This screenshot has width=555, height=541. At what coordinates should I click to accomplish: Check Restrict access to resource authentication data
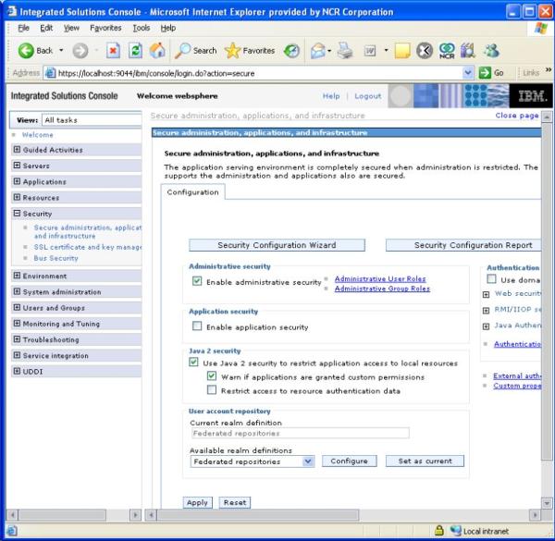pyautogui.click(x=212, y=390)
